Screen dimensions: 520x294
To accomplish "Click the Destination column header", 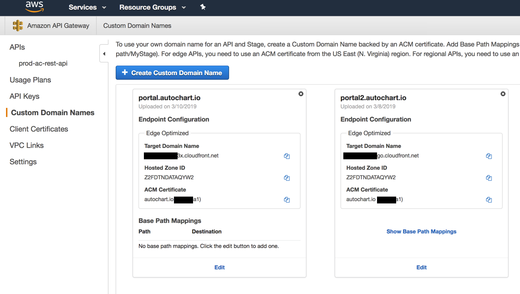I will point(207,231).
